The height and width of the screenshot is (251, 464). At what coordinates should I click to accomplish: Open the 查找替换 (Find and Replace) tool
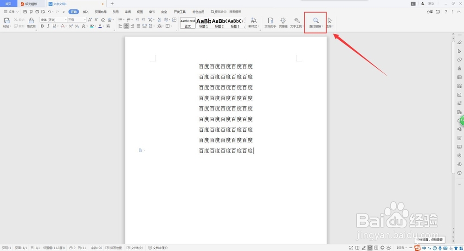click(x=316, y=22)
